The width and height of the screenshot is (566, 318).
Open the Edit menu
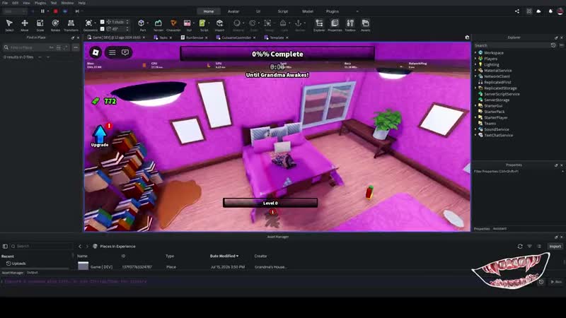point(15,3)
